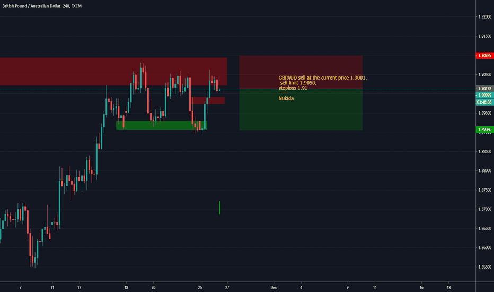Click the 1.90128 current price label
The image size is (494, 292).
[x=484, y=89]
